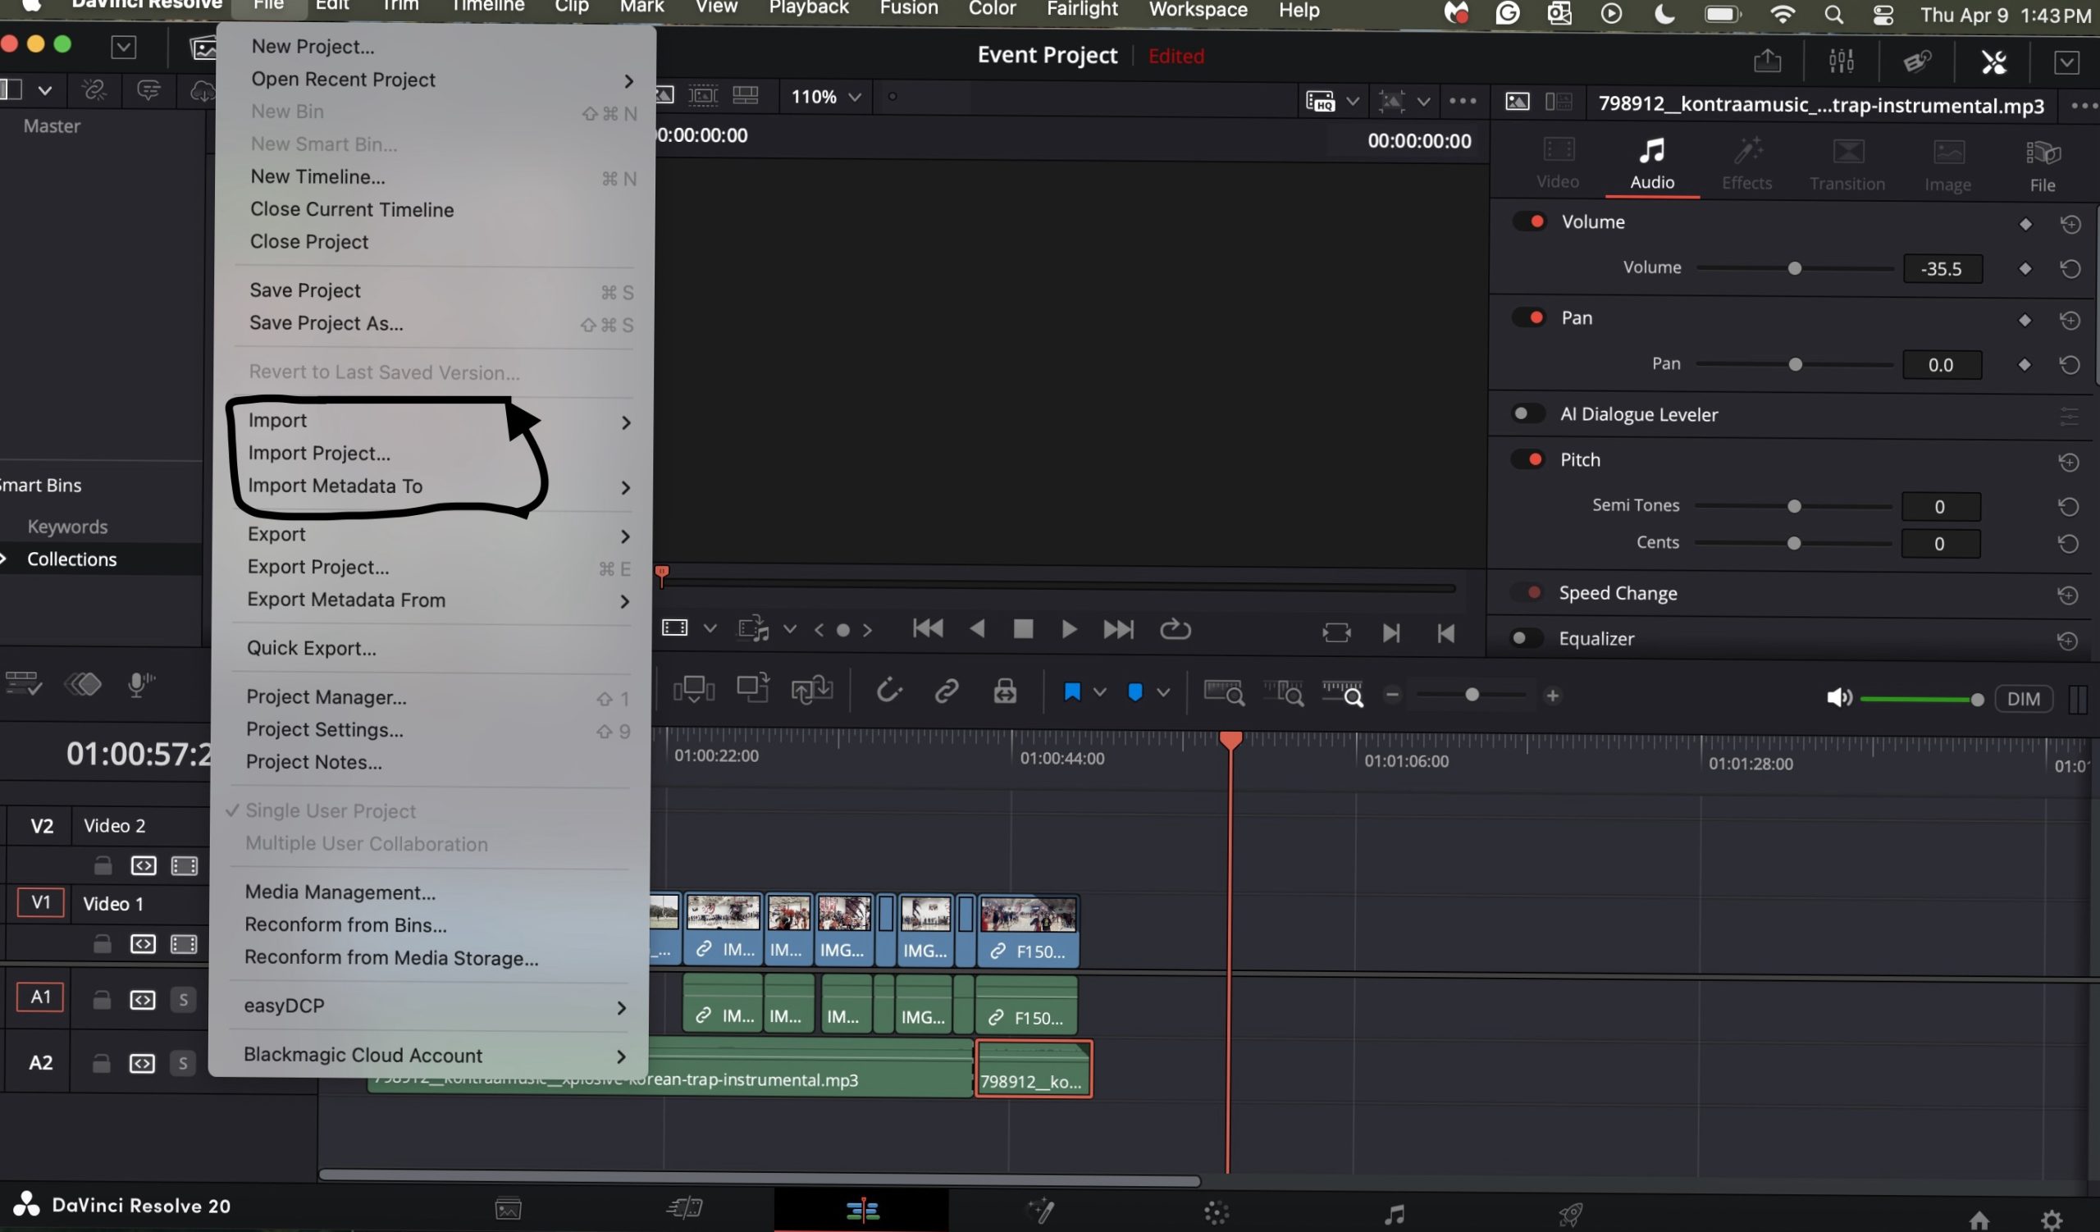The width and height of the screenshot is (2100, 1232).
Task: Click the snapping magnet icon in timeline toolbar
Action: [x=888, y=691]
